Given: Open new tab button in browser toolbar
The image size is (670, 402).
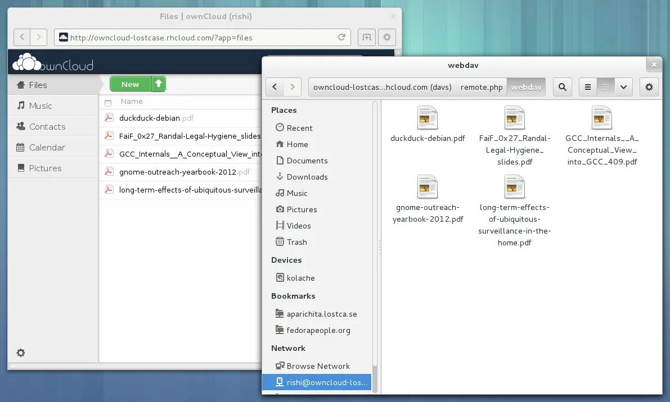Looking at the screenshot, I should click(x=367, y=37).
